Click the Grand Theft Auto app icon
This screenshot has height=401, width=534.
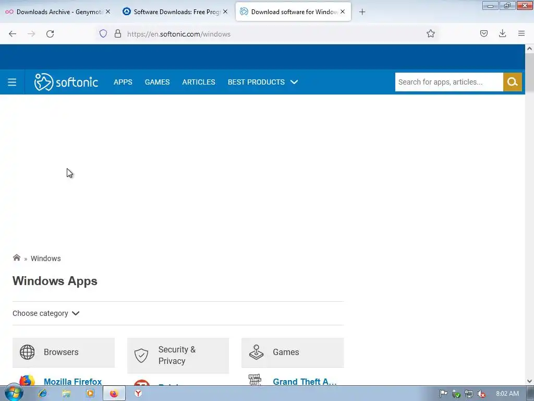254,380
